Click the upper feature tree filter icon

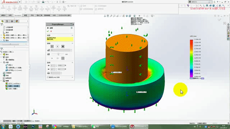(x=2, y=24)
